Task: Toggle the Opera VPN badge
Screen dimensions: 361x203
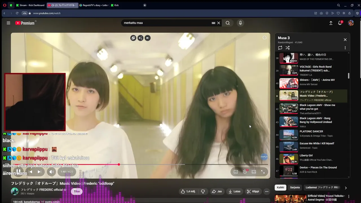Action: click(25, 13)
